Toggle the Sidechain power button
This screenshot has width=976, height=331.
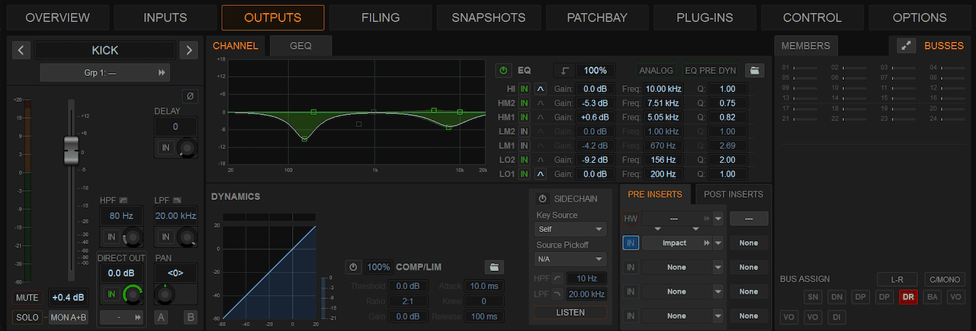pyautogui.click(x=542, y=199)
